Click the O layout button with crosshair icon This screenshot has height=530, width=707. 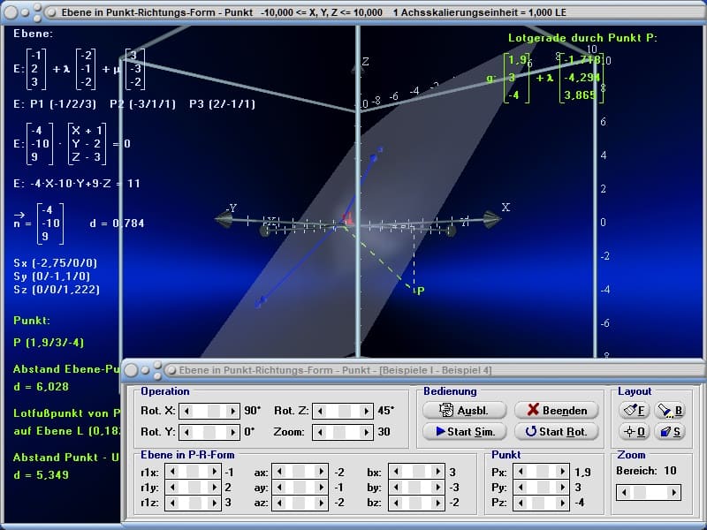tap(634, 432)
